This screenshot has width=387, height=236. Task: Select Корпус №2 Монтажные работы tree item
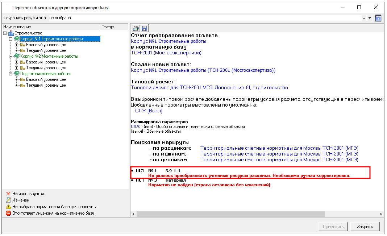49,57
